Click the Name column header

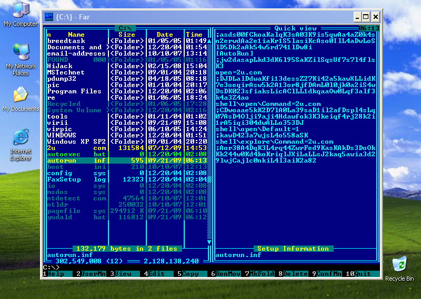click(76, 35)
